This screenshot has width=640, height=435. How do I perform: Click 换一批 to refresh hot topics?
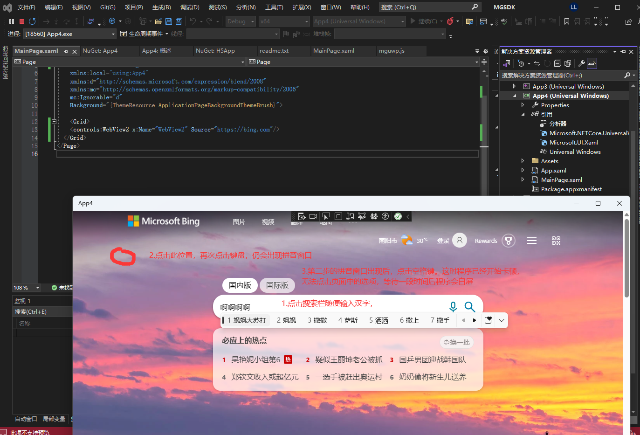click(x=456, y=342)
